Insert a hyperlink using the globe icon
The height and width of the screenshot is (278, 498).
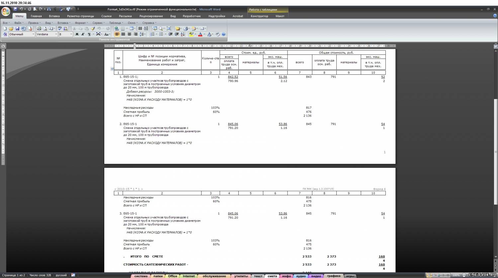pyautogui.click(x=117, y=29)
